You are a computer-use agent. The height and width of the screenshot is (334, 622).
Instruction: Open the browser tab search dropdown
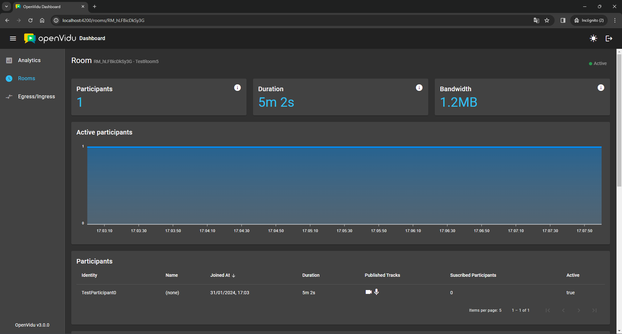(6, 6)
